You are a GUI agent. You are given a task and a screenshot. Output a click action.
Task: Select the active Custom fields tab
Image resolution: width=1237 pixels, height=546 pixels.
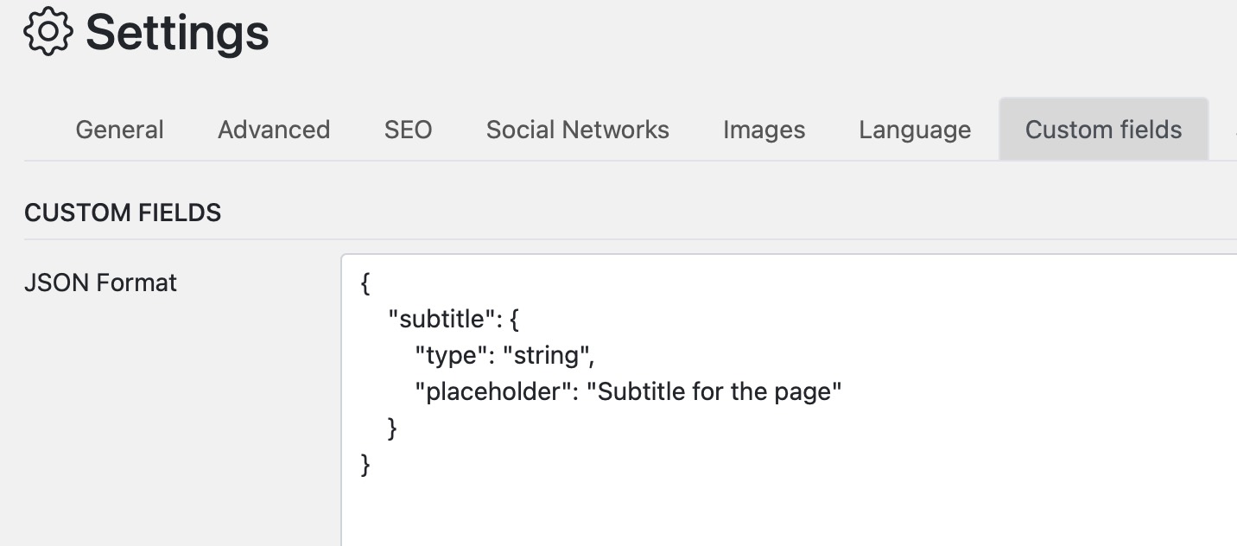point(1103,130)
